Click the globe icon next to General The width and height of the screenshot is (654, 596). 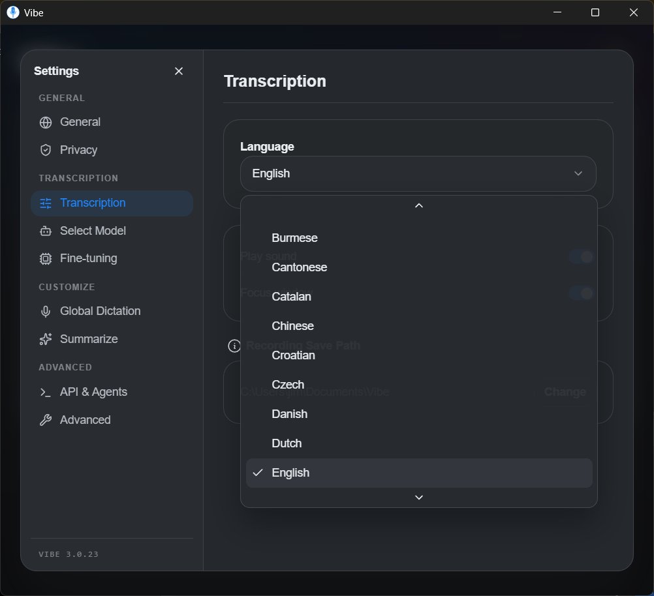coord(46,123)
